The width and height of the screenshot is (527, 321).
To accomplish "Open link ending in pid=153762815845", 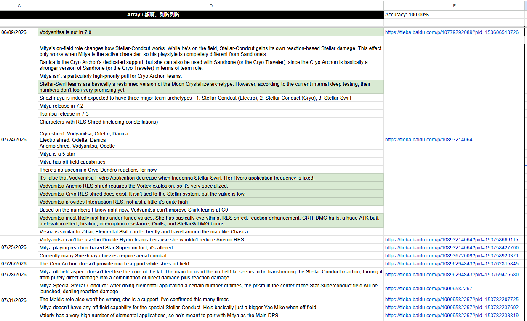I will pos(452,264).
